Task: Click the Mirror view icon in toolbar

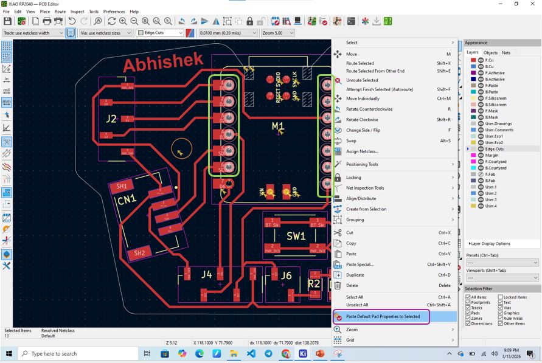Action: (x=216, y=21)
